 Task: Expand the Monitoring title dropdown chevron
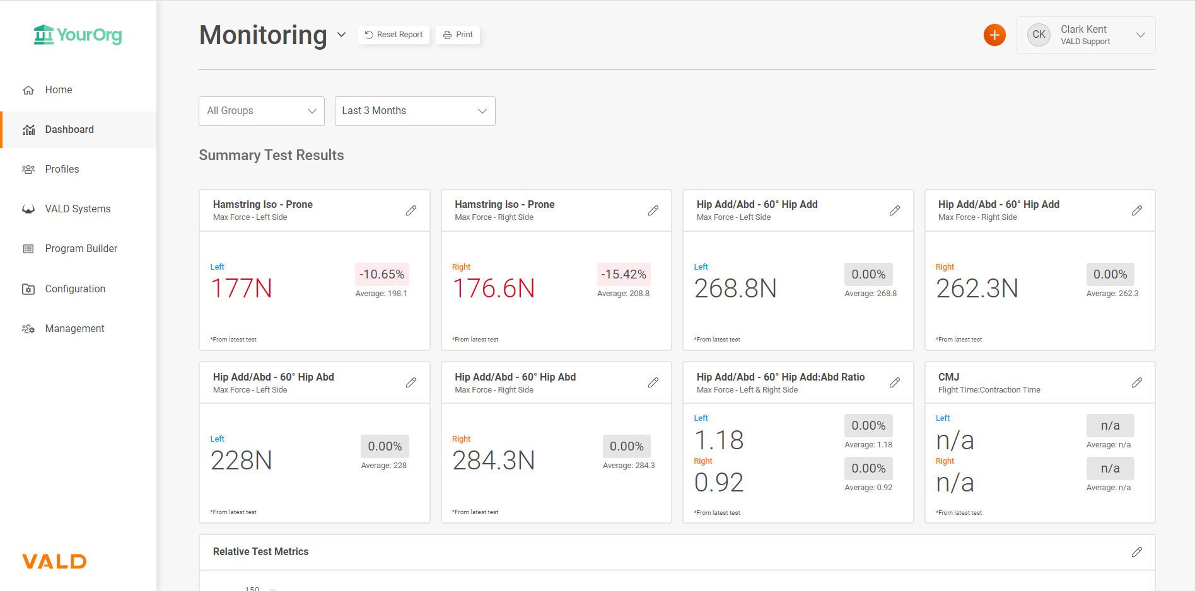pos(341,35)
